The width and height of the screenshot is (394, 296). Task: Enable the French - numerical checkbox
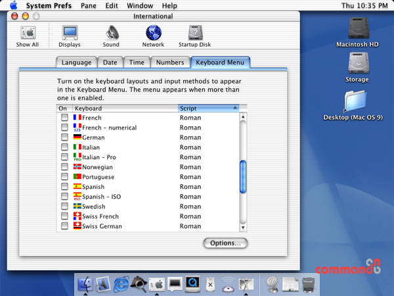coord(64,128)
